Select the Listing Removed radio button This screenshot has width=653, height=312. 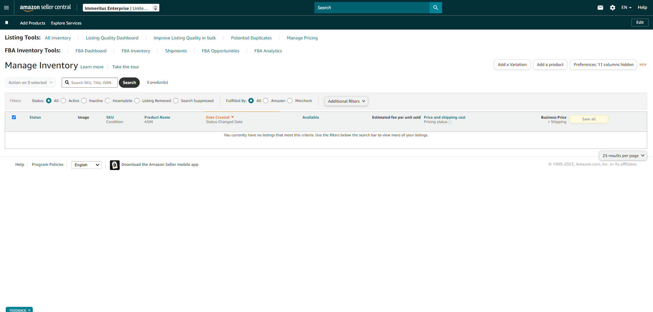click(x=137, y=101)
